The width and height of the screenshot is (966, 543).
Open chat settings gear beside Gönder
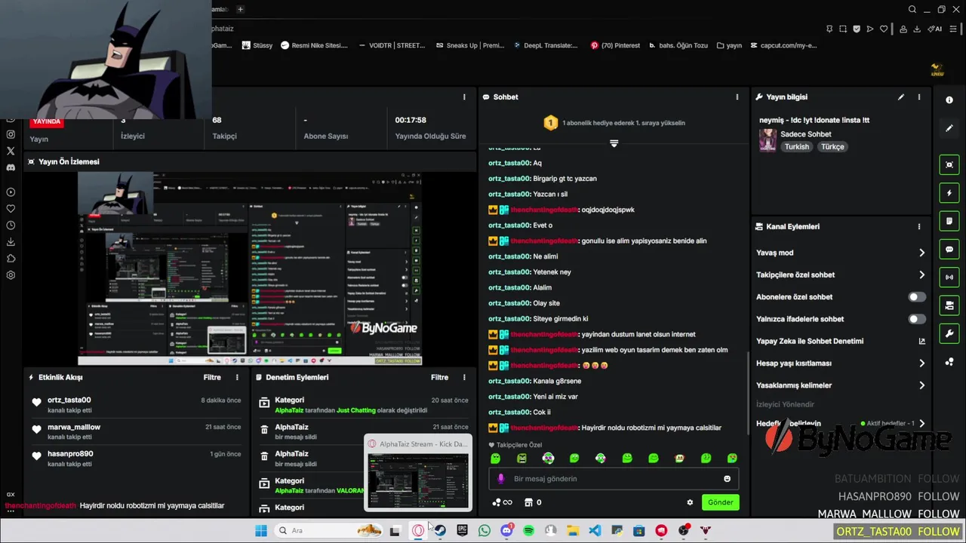690,502
